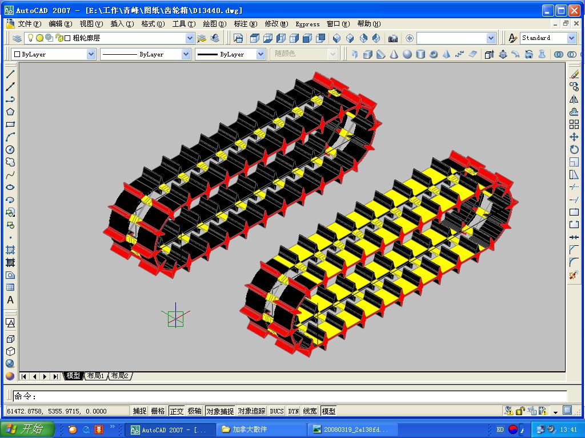
Task: Select the Circle draw tool
Action: pyautogui.click(x=10, y=150)
